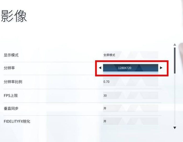Select the FIDELITYFX锐化 row label

pos(17,121)
